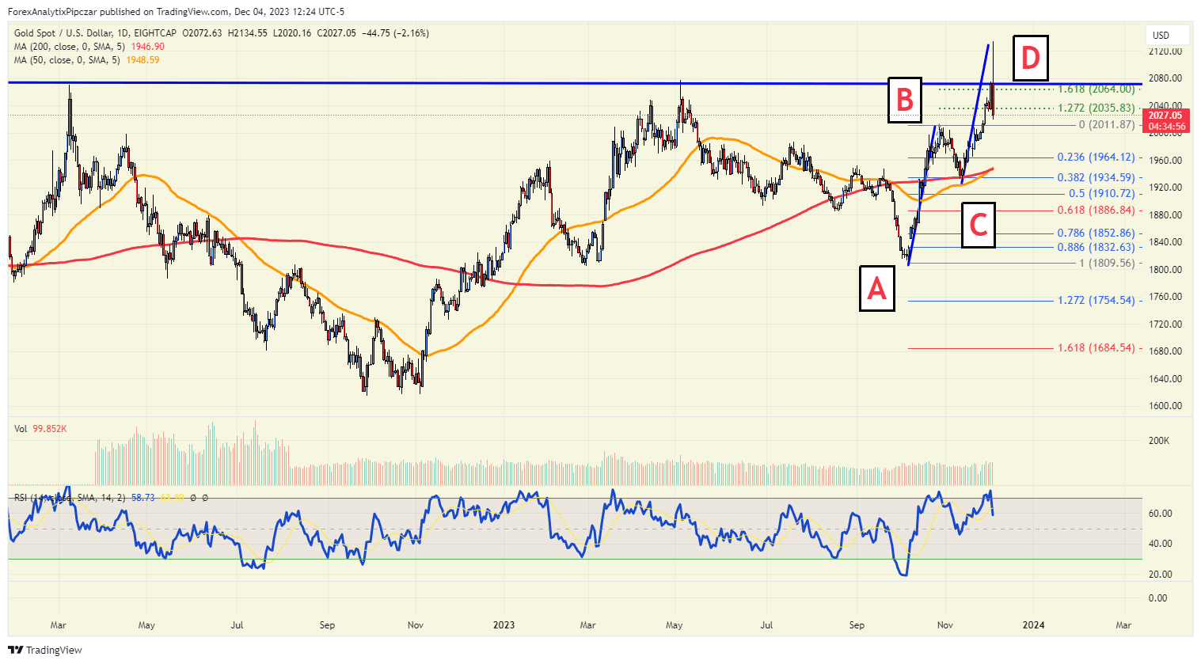Open the MA 50 indicator legend
1201x664 pixels.
67,60
